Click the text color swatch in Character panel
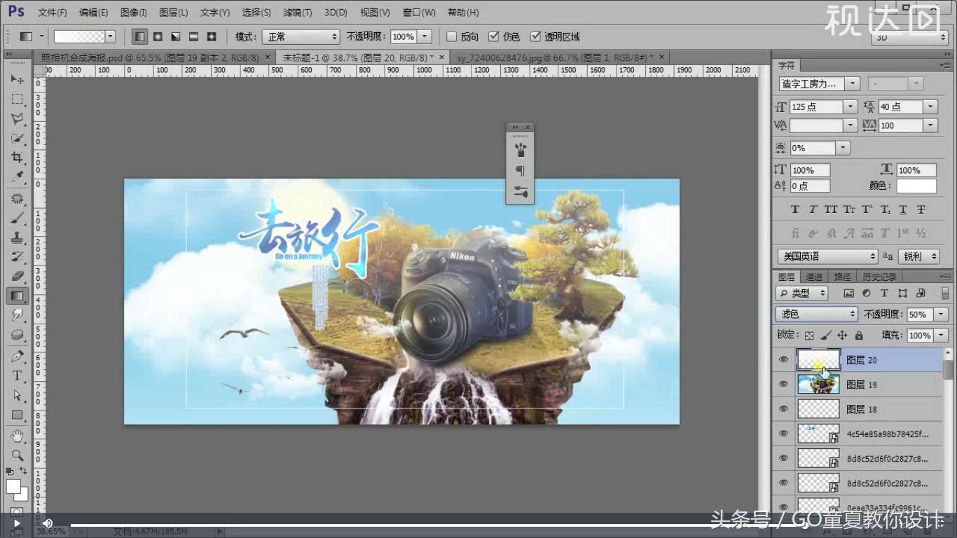Screen dimensions: 957x538 pos(916,186)
